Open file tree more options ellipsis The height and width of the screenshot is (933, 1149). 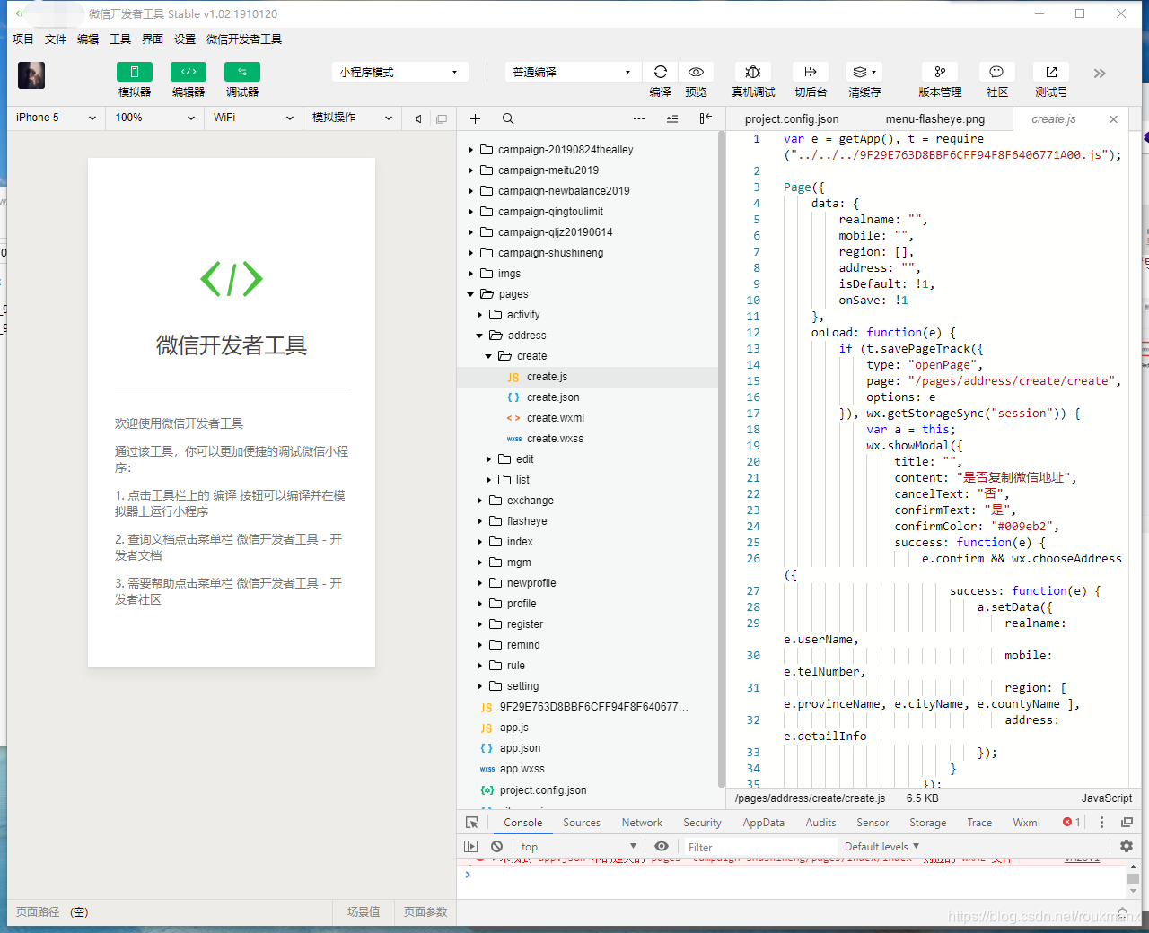tap(639, 118)
